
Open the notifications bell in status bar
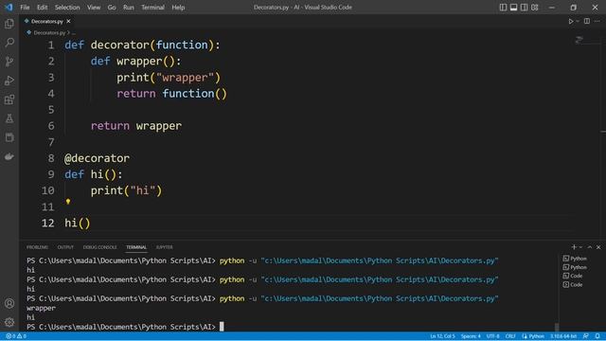coord(597,336)
